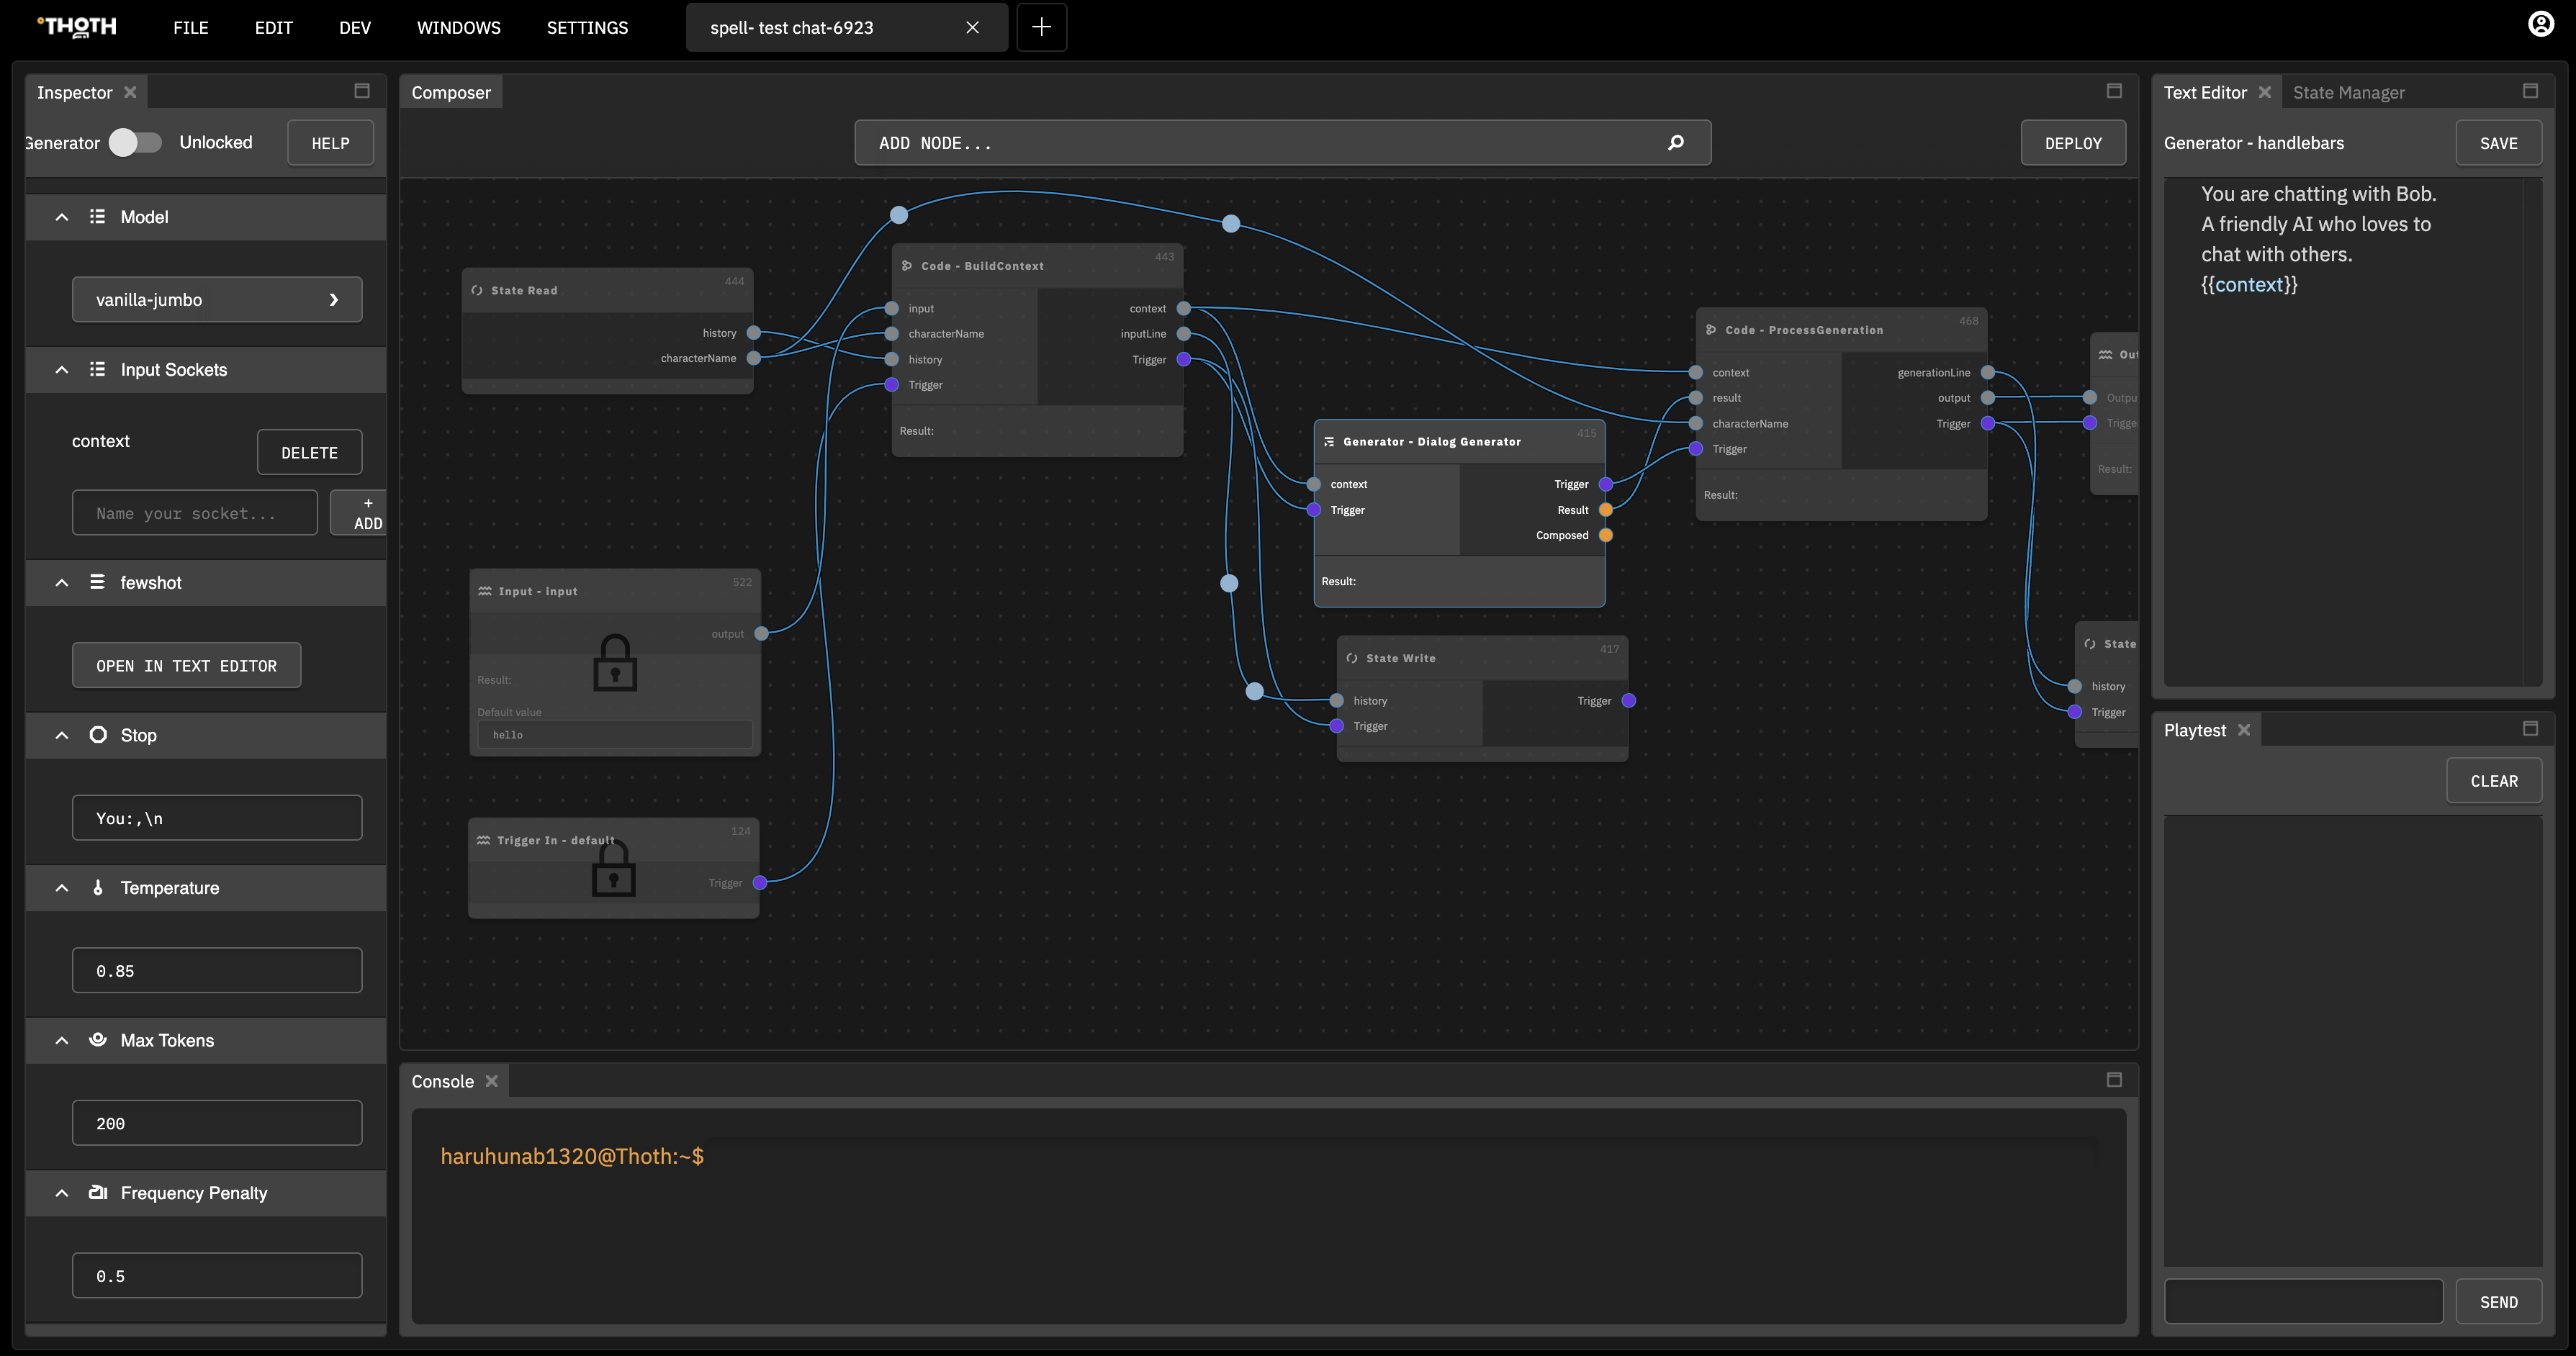Click the State Write node refresh icon

point(1352,658)
